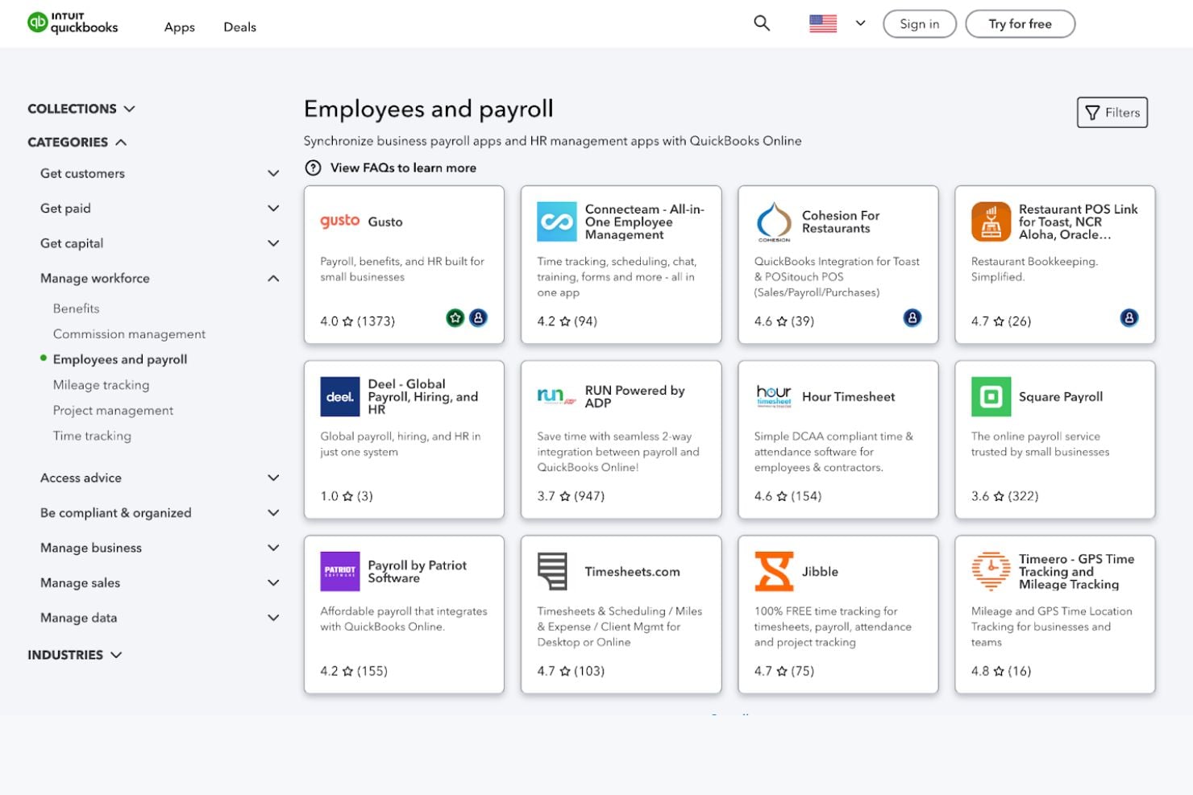Expand the Get capital category chevron
The image size is (1193, 795).
[x=273, y=243]
